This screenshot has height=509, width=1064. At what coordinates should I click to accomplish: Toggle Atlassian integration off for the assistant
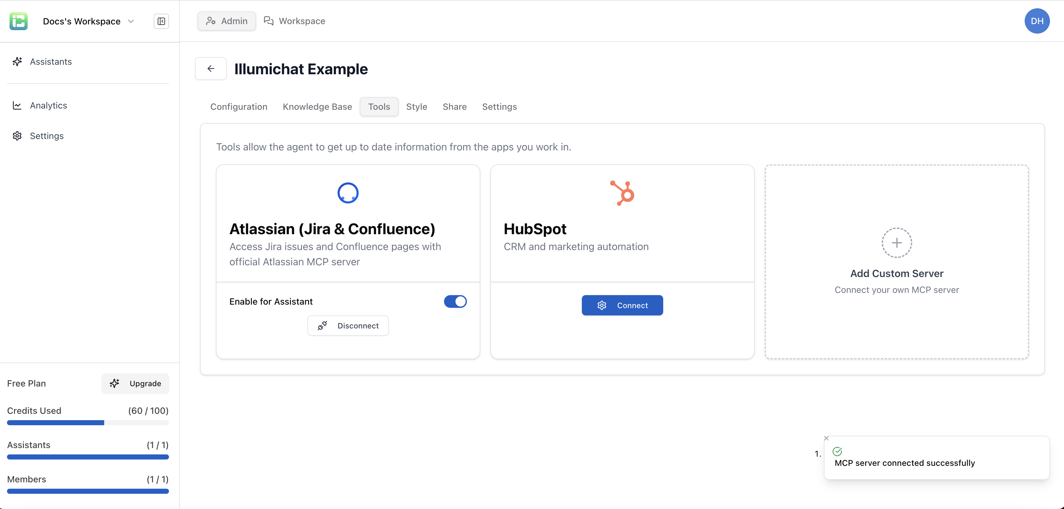coord(455,301)
